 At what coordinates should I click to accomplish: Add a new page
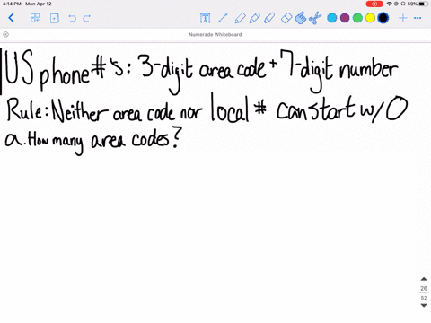[55, 18]
